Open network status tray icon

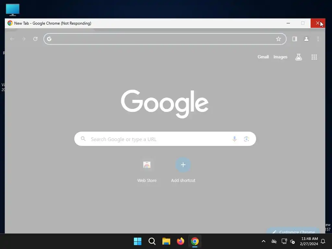(284, 241)
